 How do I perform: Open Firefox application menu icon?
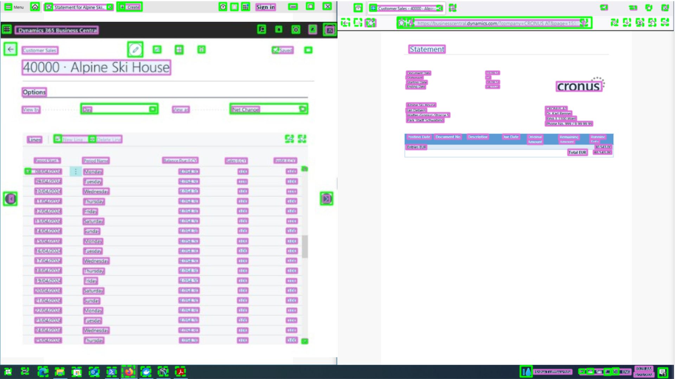coord(665,23)
